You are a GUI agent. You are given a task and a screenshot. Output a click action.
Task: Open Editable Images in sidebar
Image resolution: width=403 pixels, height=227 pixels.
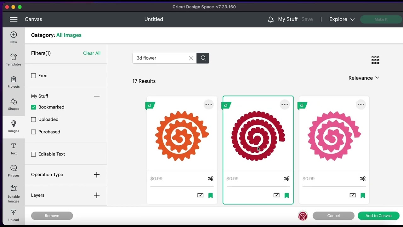point(14,194)
